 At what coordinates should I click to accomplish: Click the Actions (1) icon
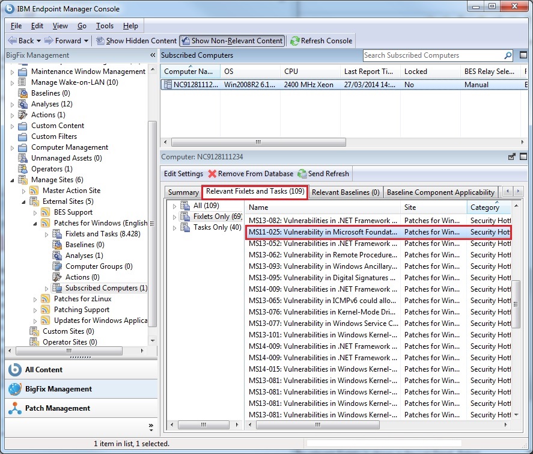click(x=23, y=115)
